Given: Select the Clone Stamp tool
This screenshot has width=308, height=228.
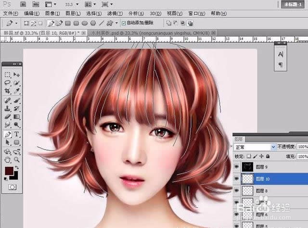Looking at the screenshot, I should pyautogui.click(x=8, y=108).
